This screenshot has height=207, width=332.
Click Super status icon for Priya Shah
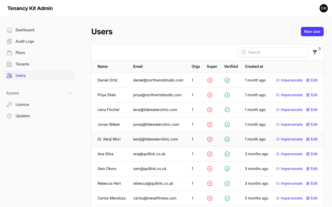pyautogui.click(x=210, y=95)
